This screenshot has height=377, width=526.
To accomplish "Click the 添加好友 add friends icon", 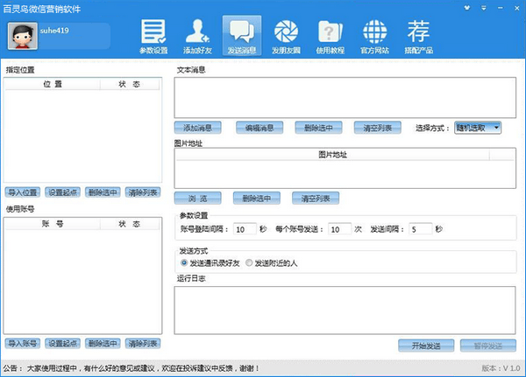I will (196, 35).
